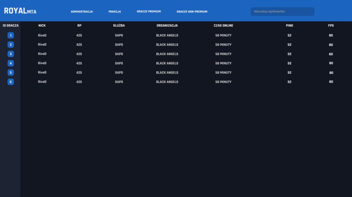The height and width of the screenshot is (197, 352).
Task: Click the Służba column header
Action: point(119,26)
